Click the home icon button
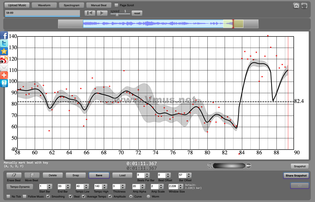The image size is (315, 202). coord(296,5)
